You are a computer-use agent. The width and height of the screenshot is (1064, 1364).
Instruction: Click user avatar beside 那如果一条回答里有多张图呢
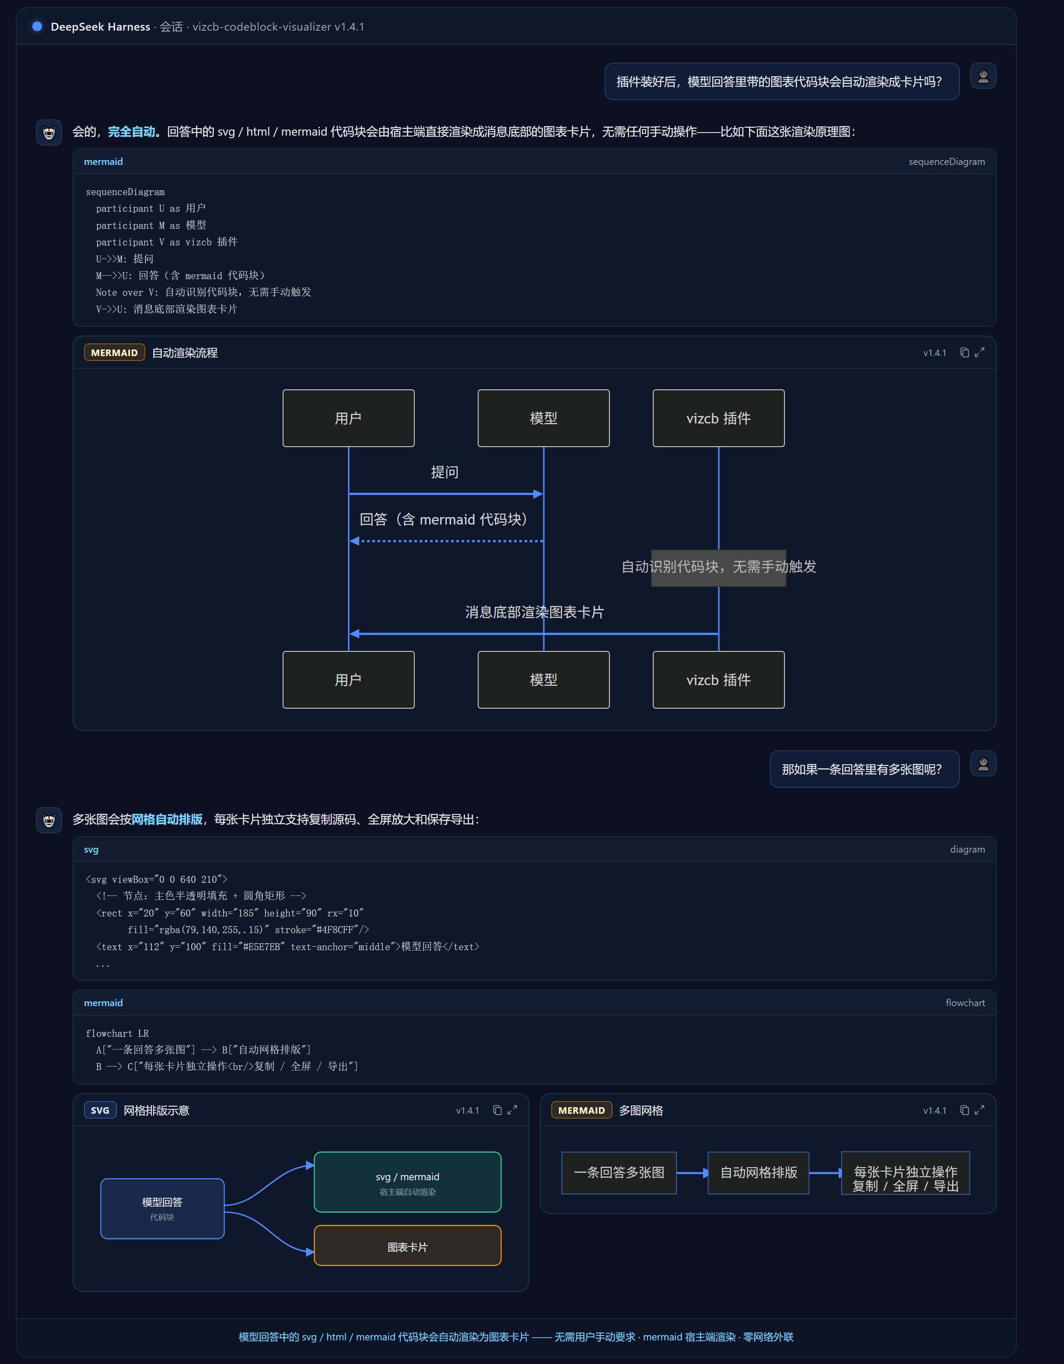[983, 764]
